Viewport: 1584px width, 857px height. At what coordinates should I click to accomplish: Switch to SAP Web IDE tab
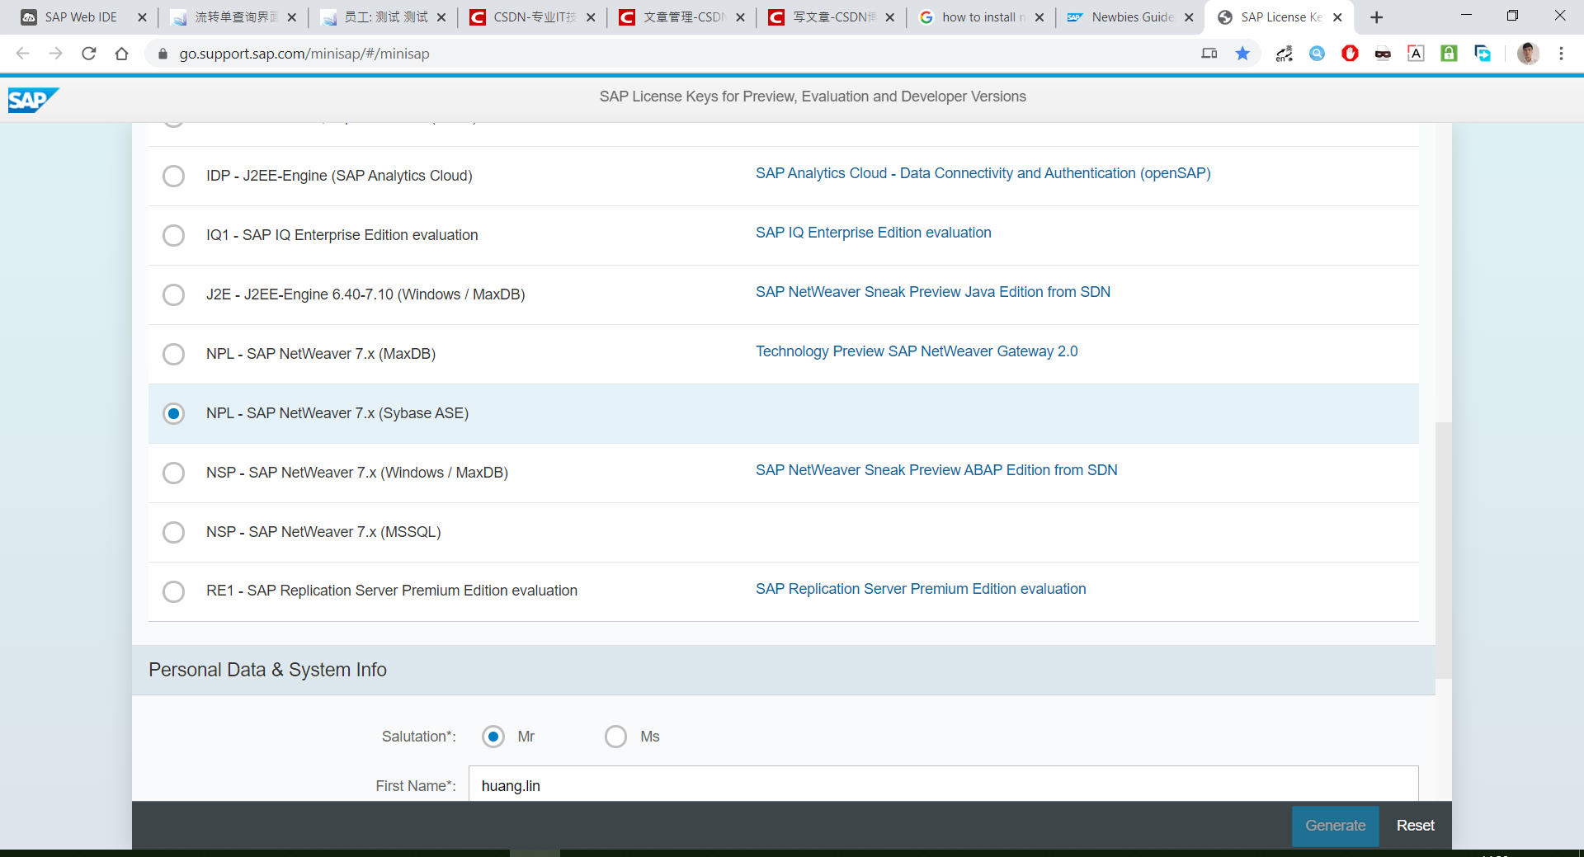(81, 17)
